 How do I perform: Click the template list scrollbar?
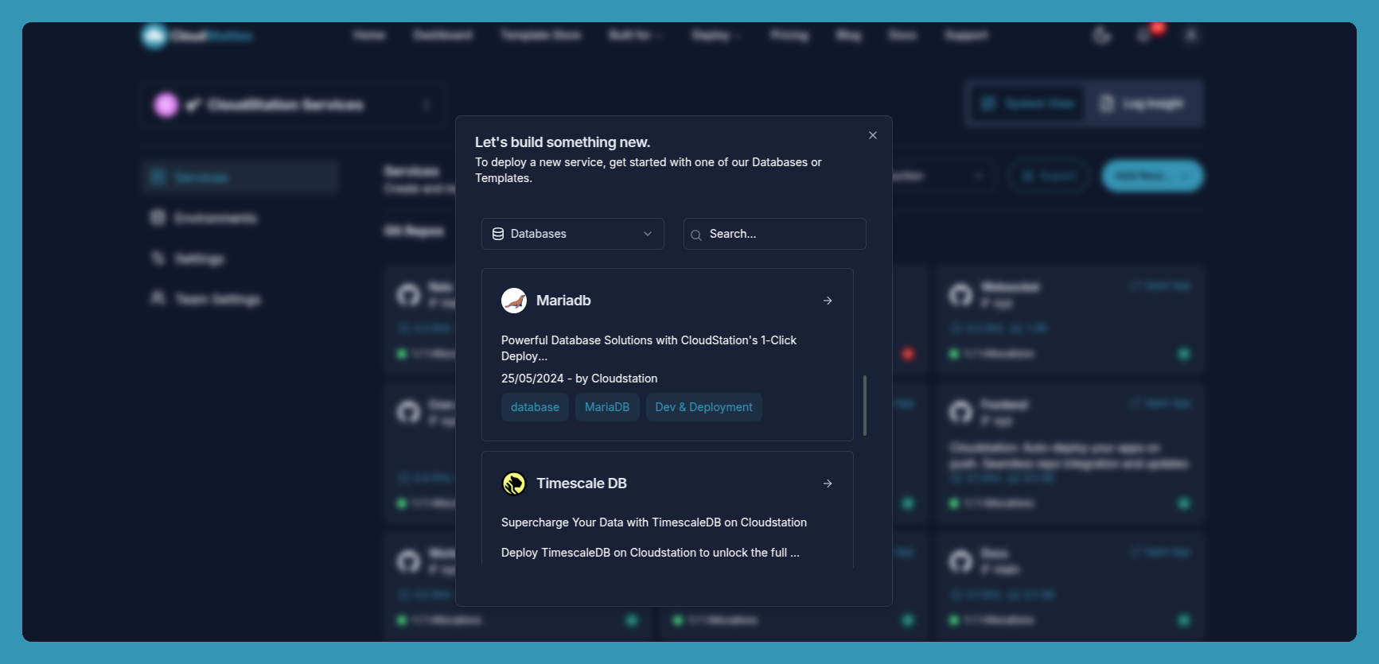(865, 406)
